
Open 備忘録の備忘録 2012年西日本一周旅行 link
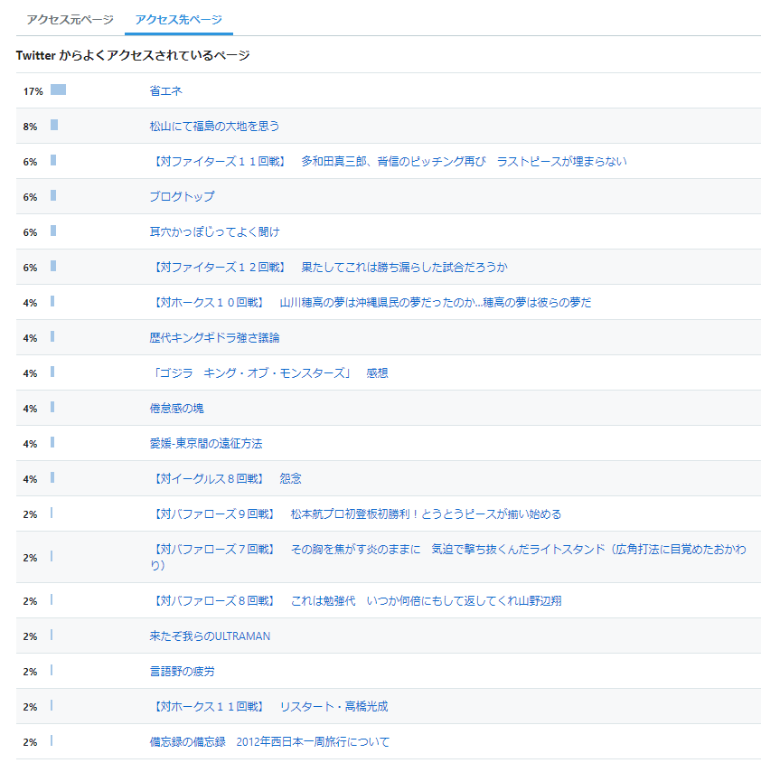269,742
